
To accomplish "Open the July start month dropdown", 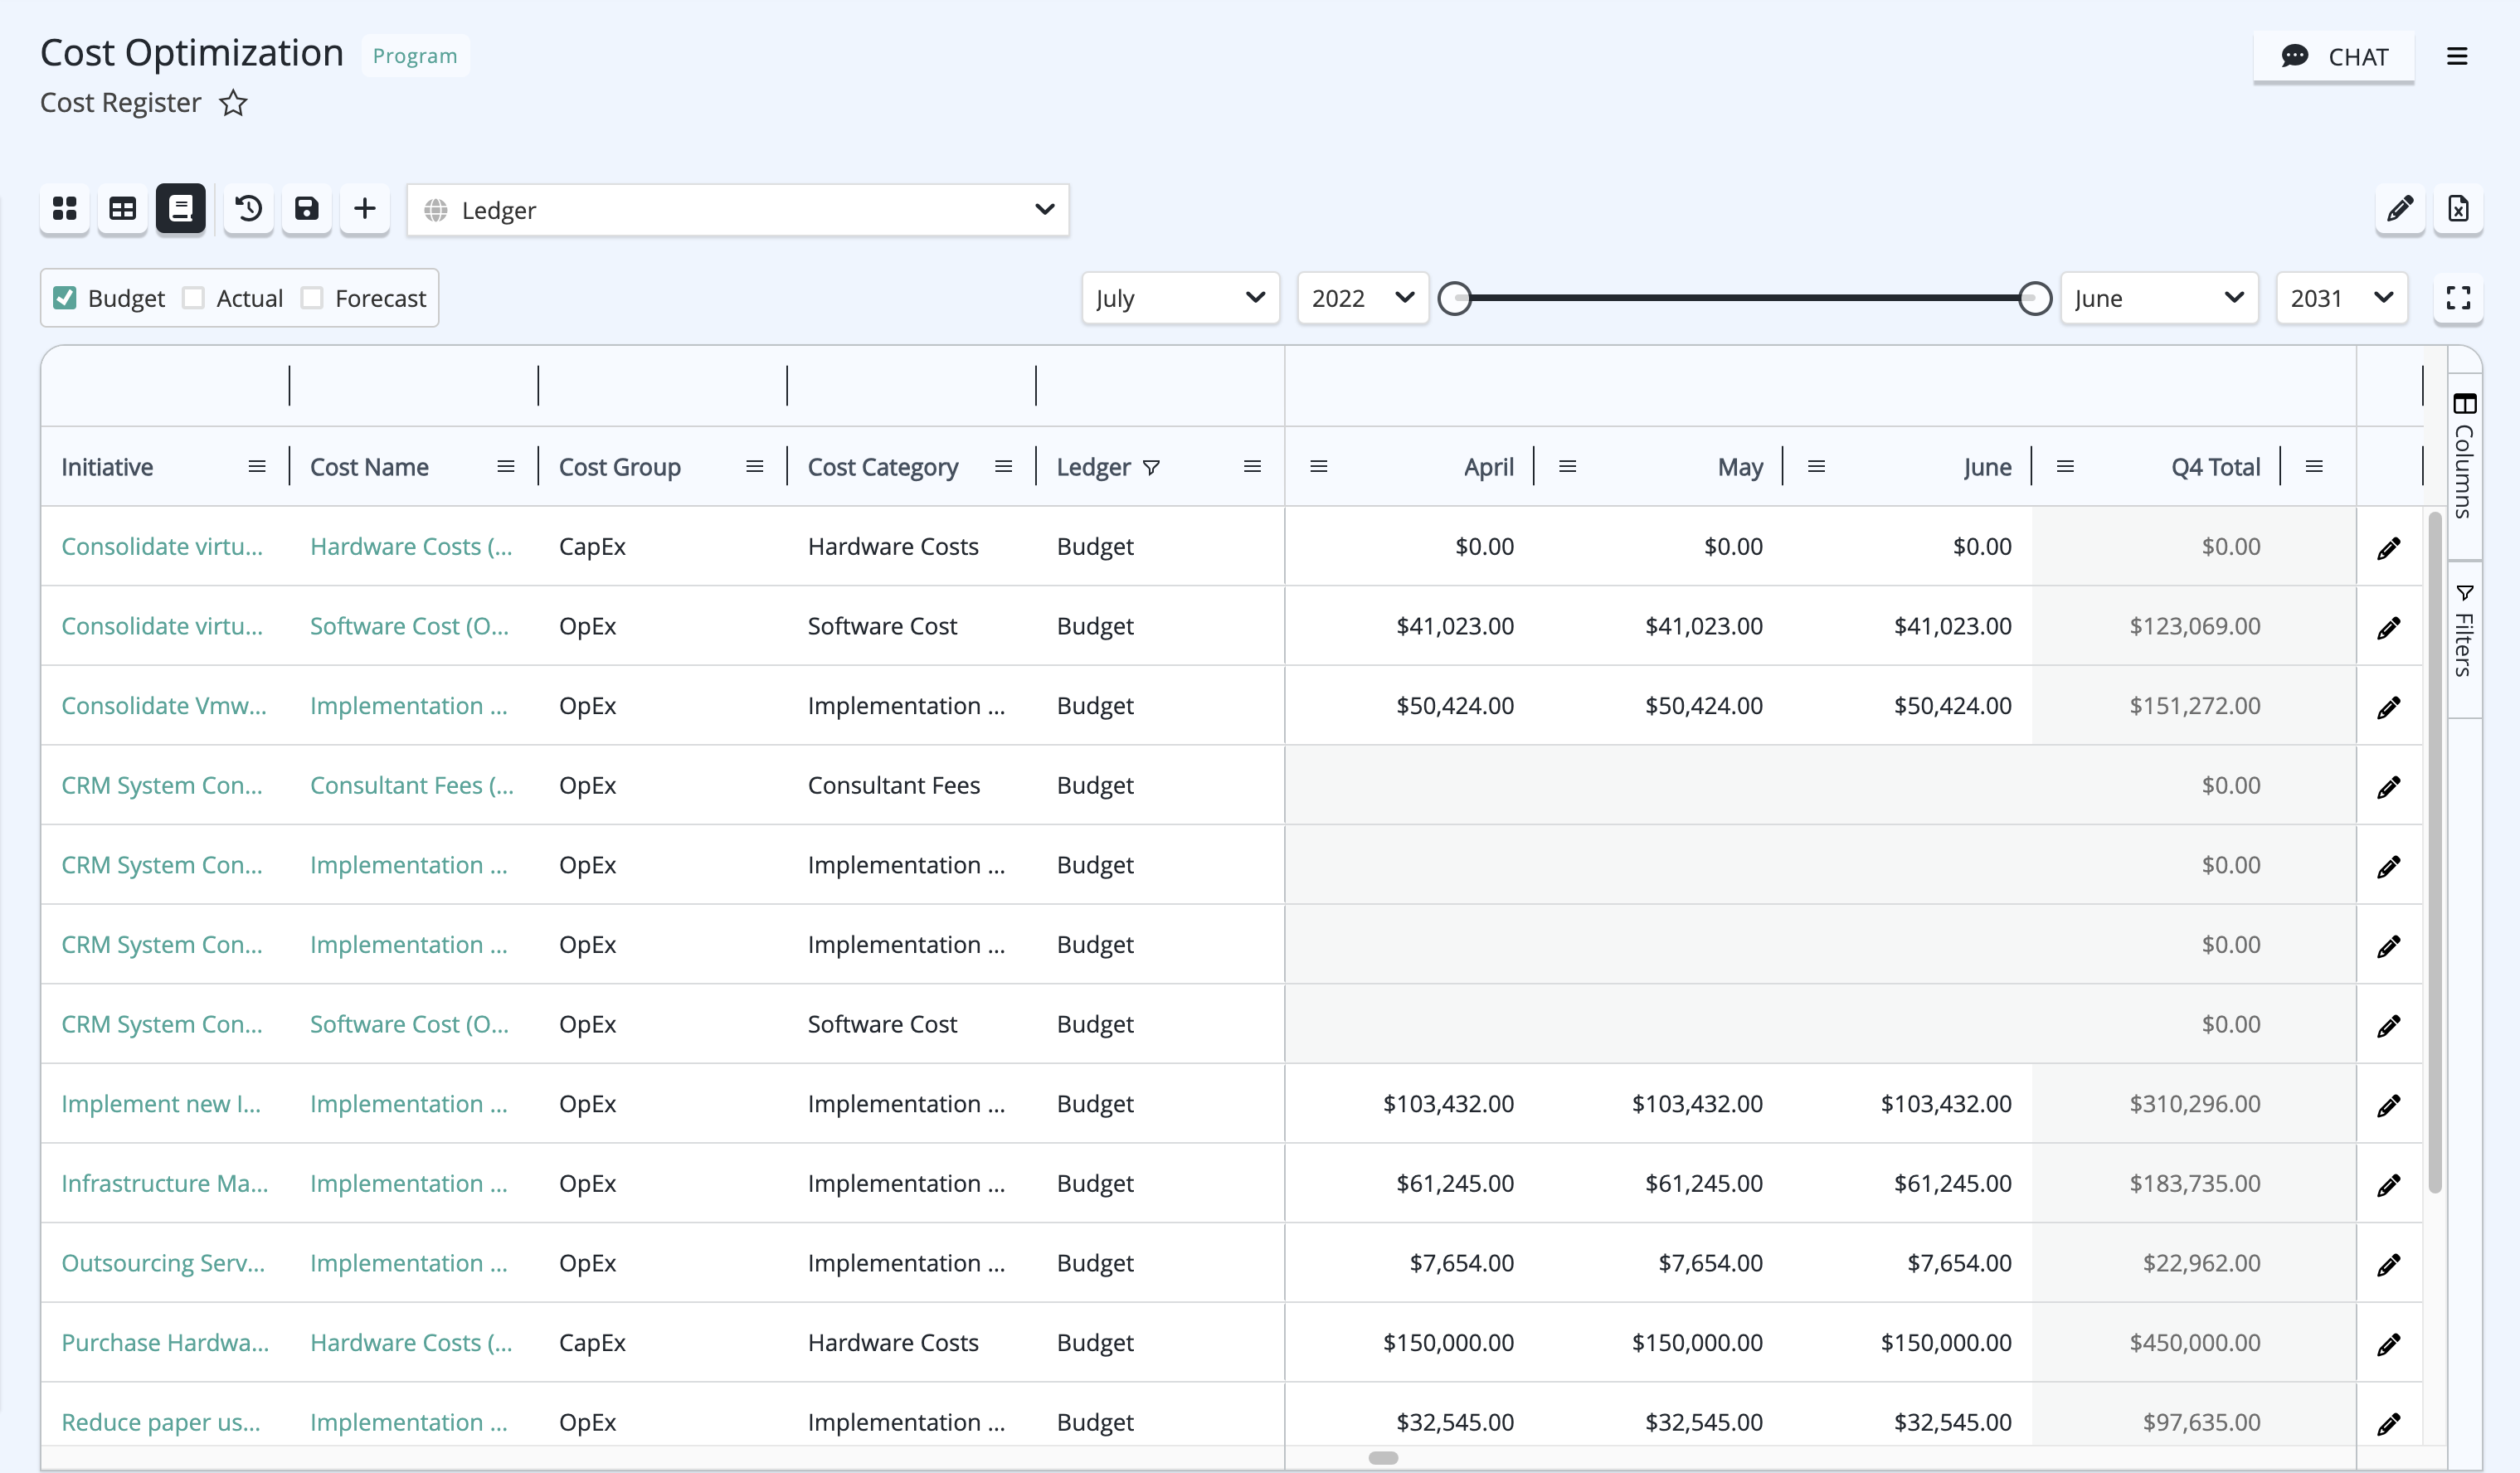I will pos(1180,298).
